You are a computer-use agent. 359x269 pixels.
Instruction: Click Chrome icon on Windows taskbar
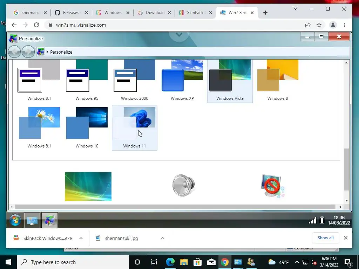tap(225, 262)
